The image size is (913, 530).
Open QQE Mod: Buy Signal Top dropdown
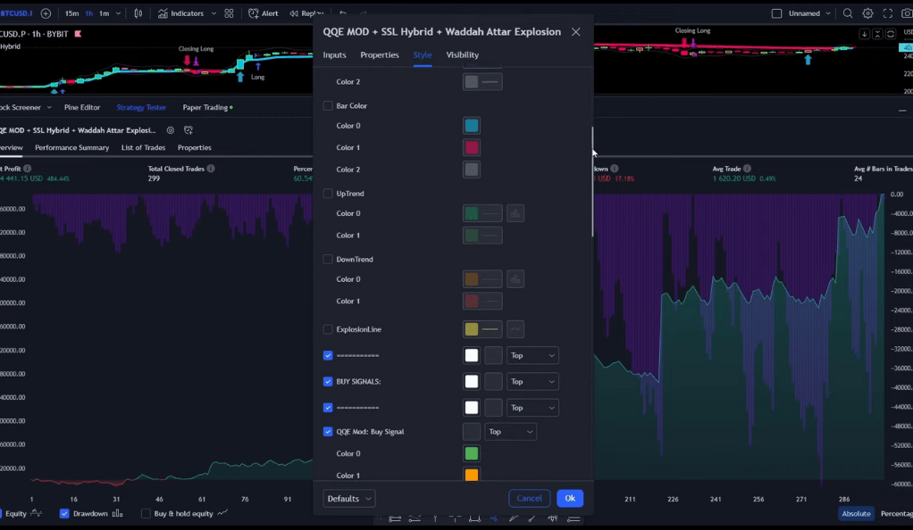click(510, 432)
